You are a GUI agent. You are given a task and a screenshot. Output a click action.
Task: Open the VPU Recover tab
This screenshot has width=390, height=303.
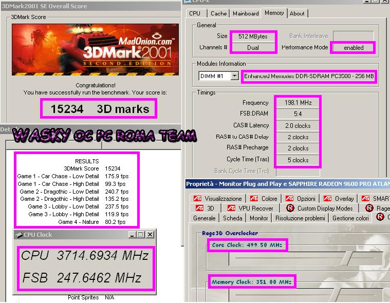coord(250,209)
